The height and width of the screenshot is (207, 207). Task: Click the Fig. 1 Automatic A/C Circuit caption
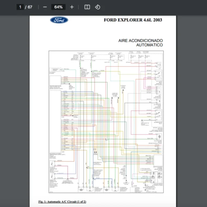point(62,201)
